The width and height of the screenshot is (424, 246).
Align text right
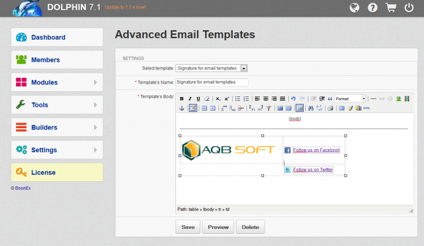pyautogui.click(x=274, y=99)
